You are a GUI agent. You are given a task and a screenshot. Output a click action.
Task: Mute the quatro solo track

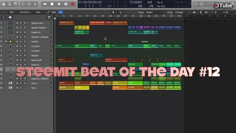click(17, 23)
